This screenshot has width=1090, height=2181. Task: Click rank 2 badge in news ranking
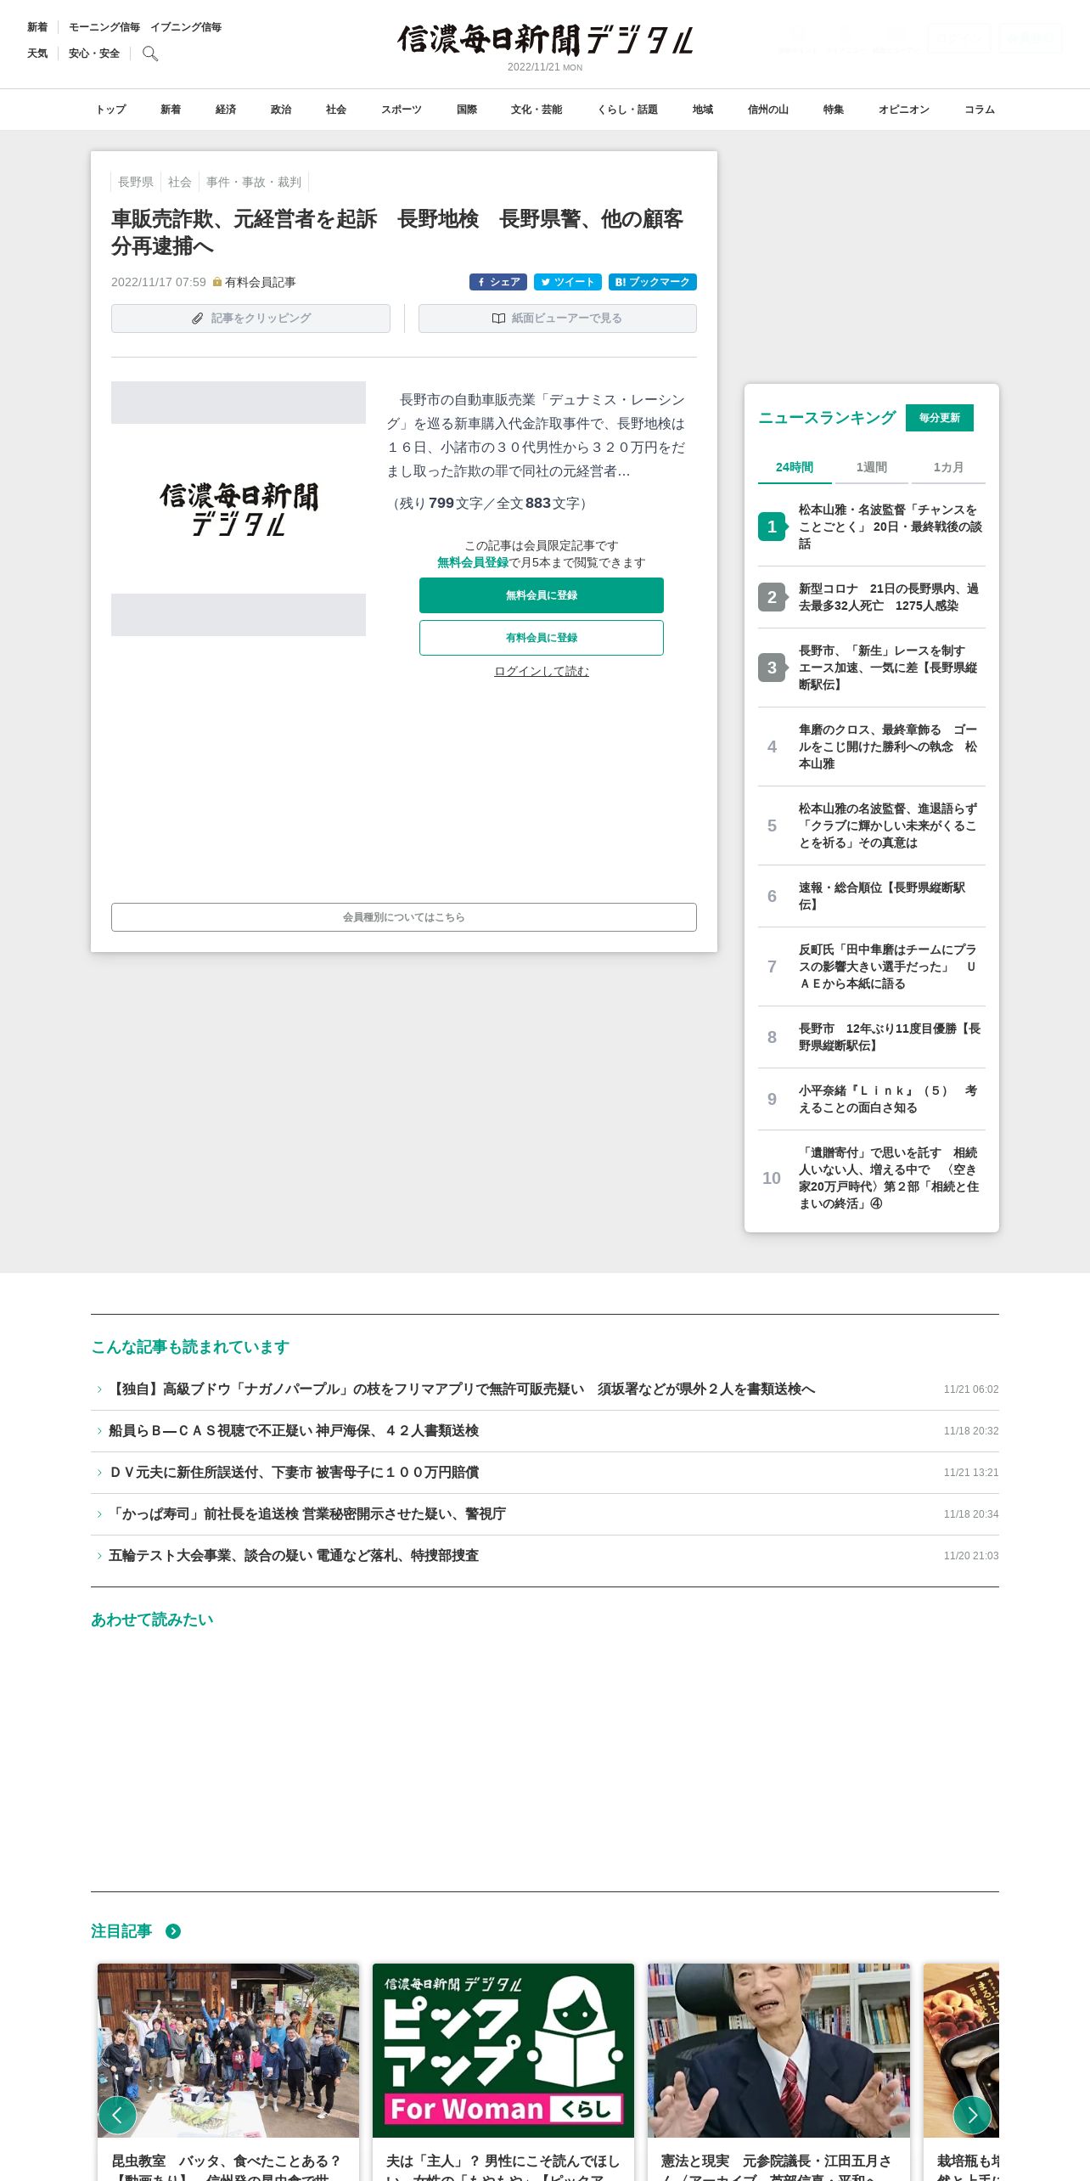click(772, 597)
